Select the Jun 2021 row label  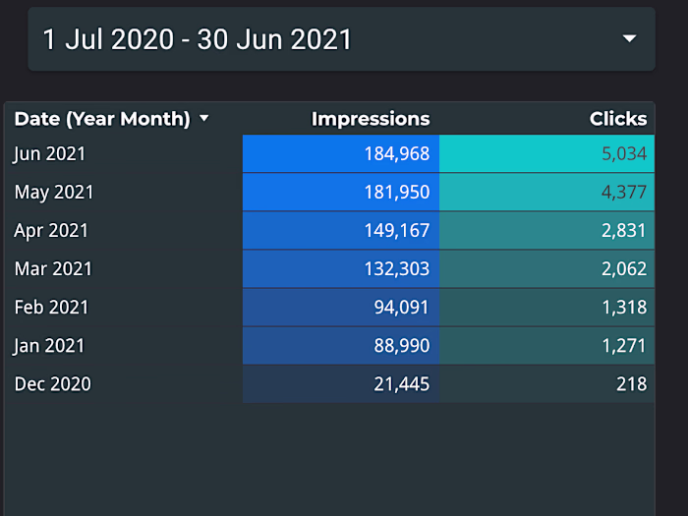point(50,153)
